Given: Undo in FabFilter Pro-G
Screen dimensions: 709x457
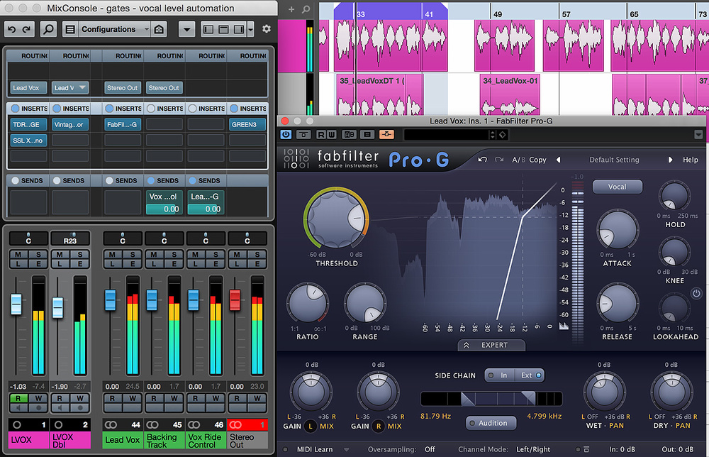Looking at the screenshot, I should pyautogui.click(x=482, y=160).
